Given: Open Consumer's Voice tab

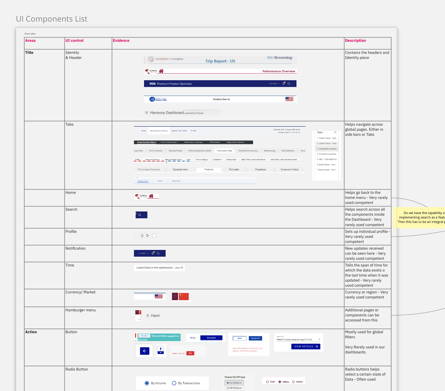Looking at the screenshot, I should 289,170.
